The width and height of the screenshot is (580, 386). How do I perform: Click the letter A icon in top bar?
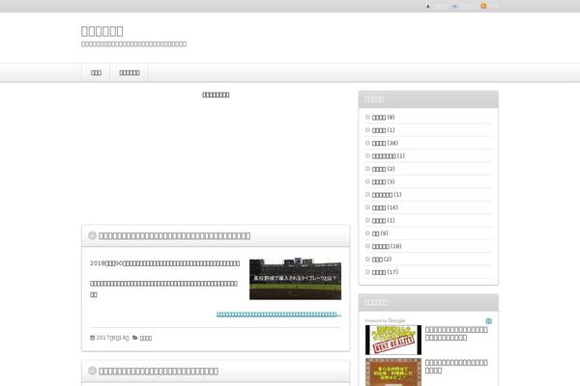click(x=454, y=6)
